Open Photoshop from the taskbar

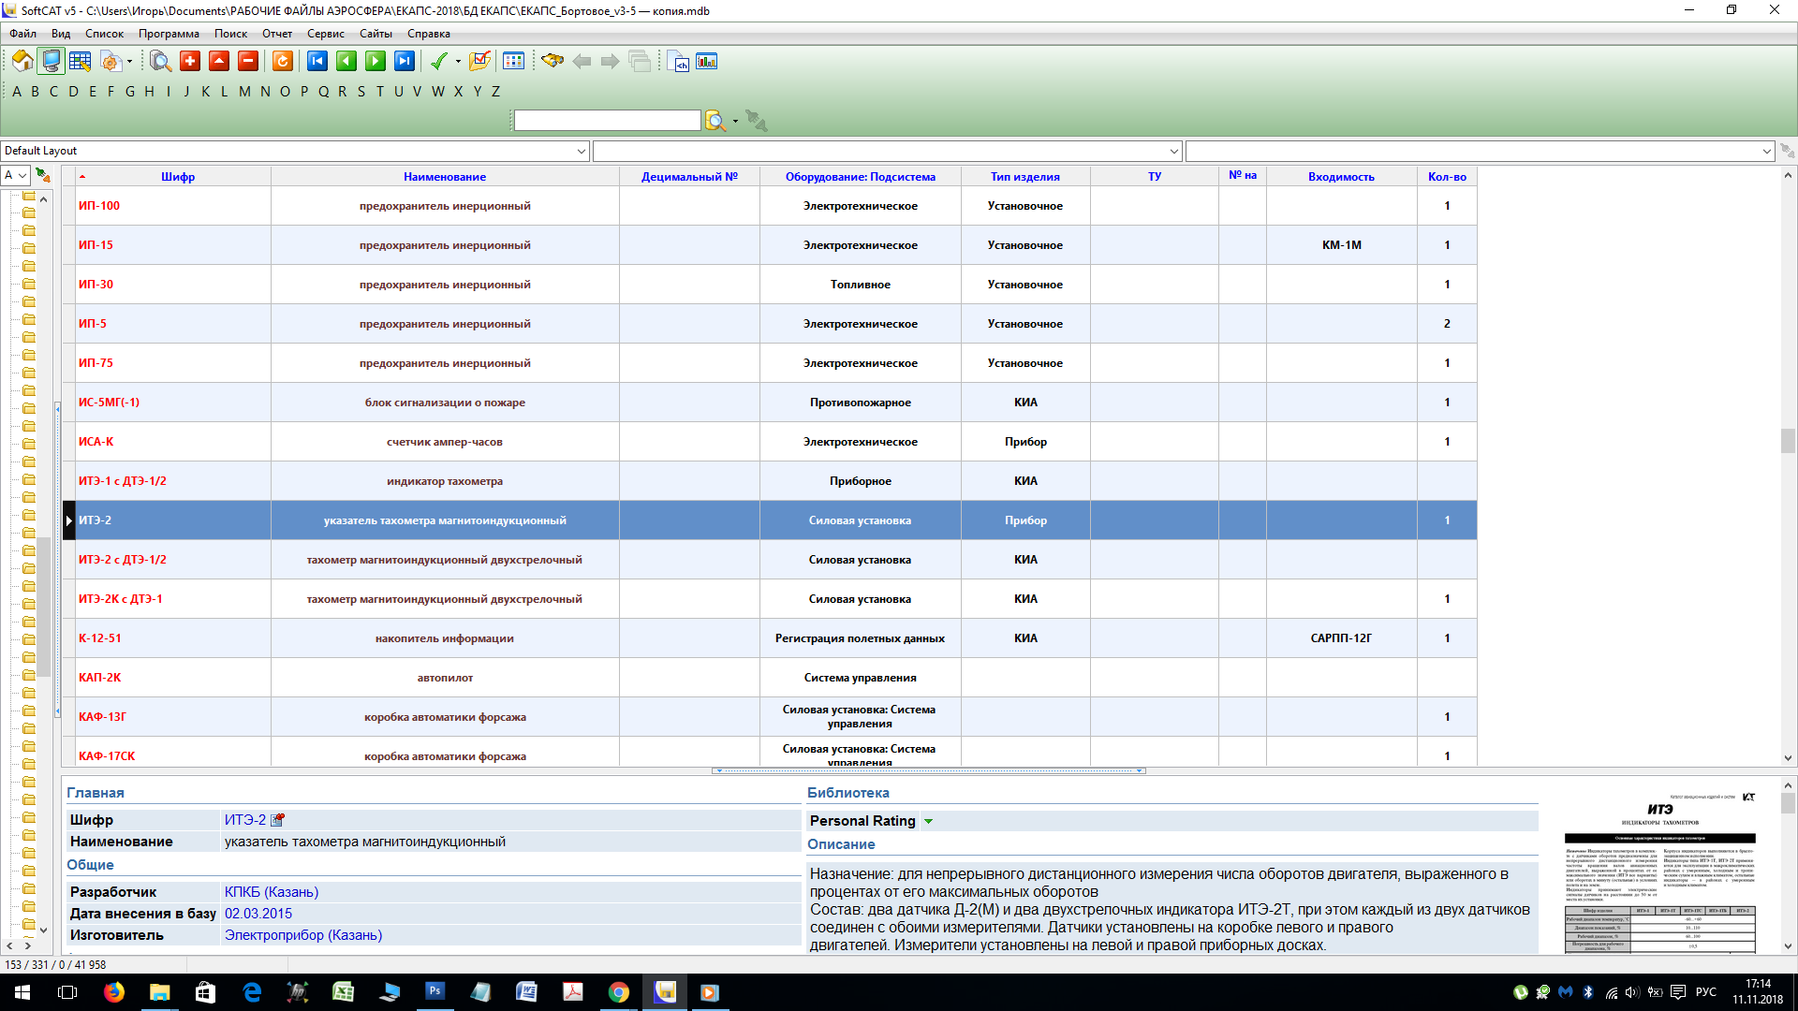435,992
